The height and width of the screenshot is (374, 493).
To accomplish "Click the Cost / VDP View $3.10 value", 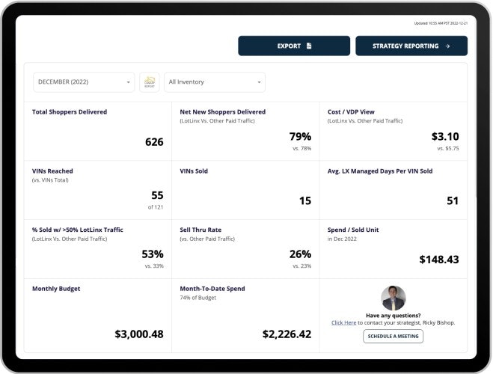I will pyautogui.click(x=445, y=136).
